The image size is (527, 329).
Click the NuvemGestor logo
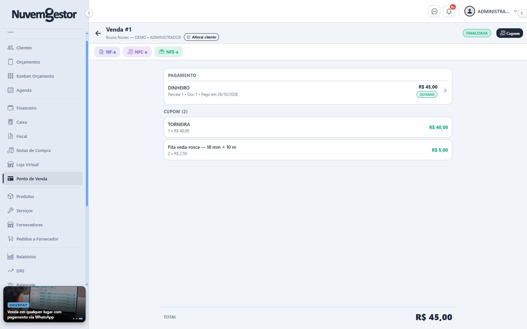pos(44,14)
